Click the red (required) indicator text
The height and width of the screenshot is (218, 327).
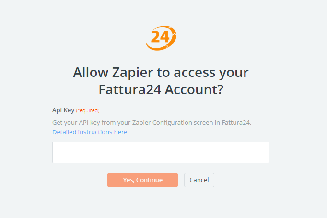tap(88, 110)
